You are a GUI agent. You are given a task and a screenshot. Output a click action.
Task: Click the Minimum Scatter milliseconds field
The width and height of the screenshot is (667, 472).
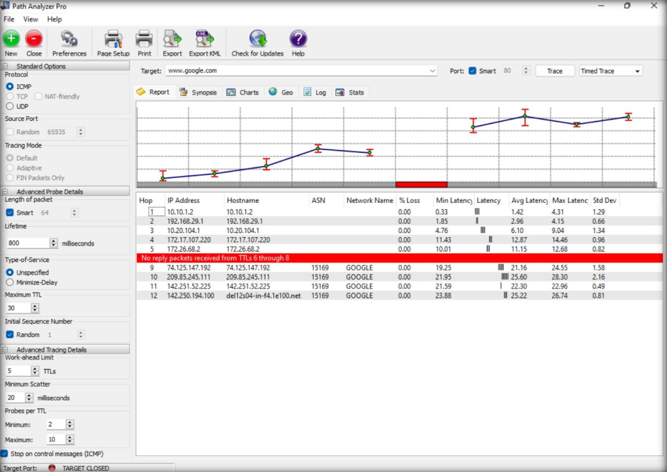[x=15, y=398]
